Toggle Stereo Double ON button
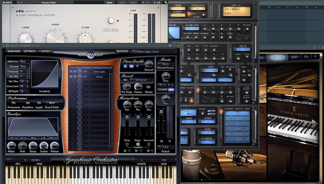Screen dimensions: 324x184 [x=131, y=66]
